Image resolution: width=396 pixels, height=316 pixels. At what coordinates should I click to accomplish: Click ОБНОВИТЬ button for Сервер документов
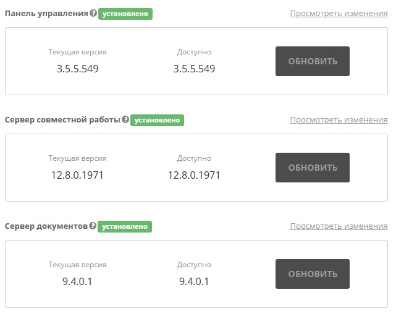click(313, 274)
